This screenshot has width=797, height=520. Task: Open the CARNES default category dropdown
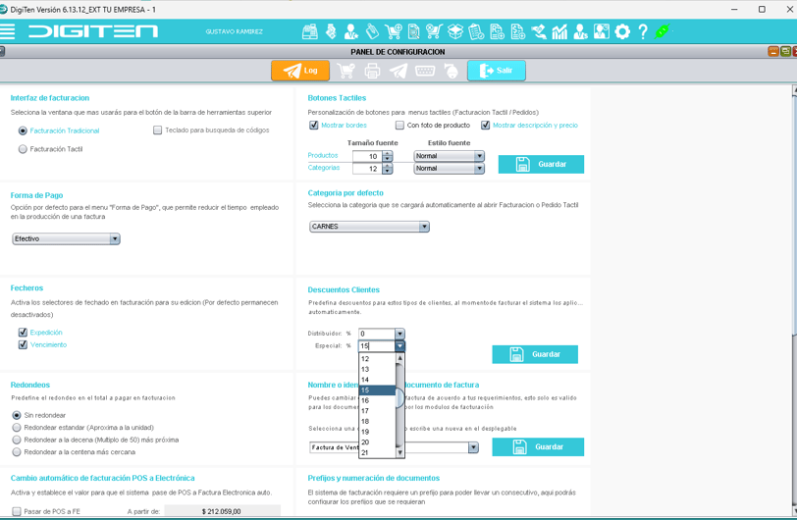[x=369, y=227]
